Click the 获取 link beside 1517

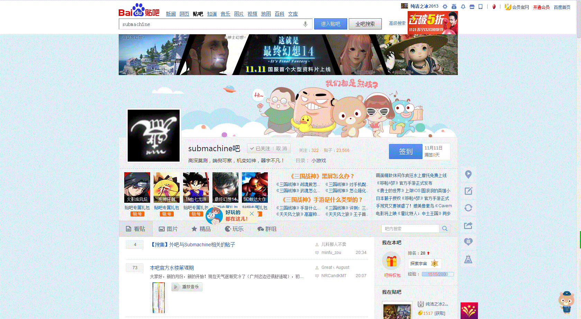tap(440, 313)
